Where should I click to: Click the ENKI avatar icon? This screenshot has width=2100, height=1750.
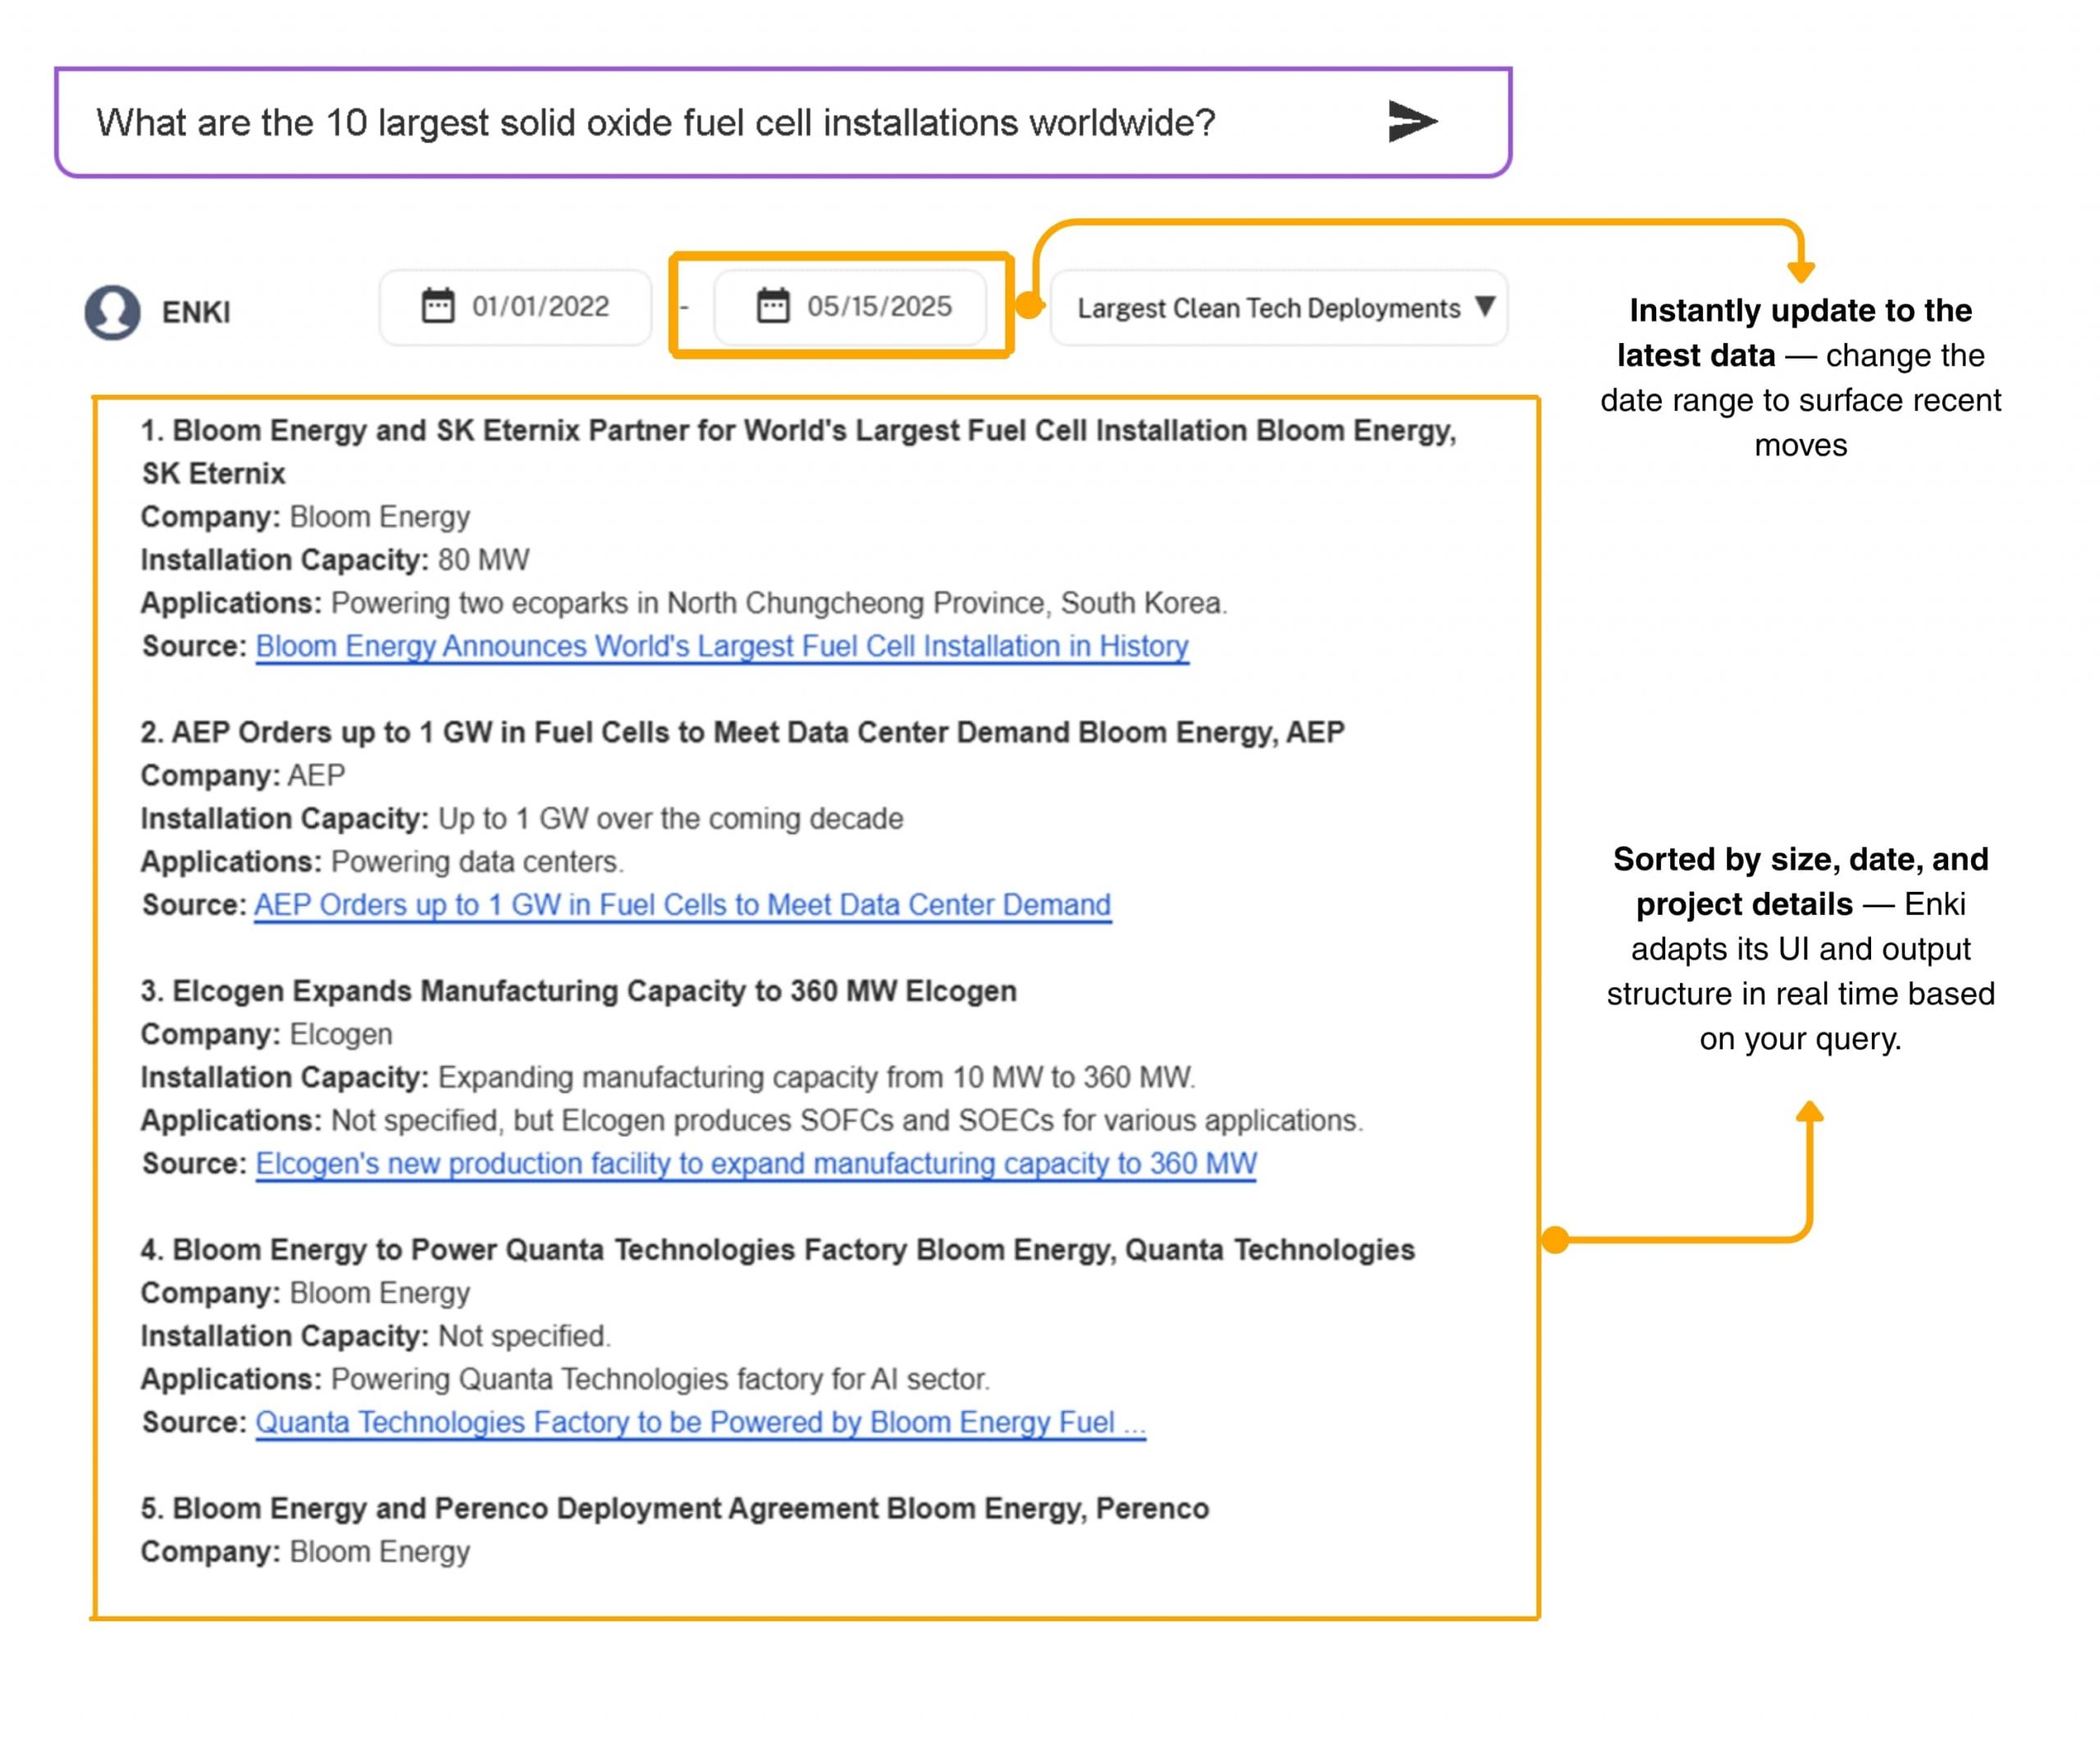pyautogui.click(x=112, y=312)
